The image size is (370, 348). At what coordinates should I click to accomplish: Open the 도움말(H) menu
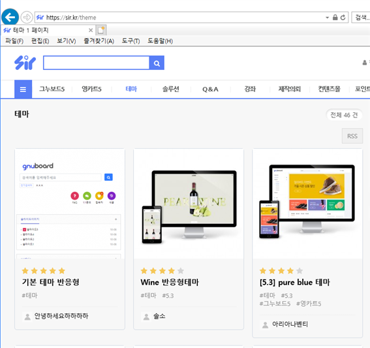click(160, 41)
